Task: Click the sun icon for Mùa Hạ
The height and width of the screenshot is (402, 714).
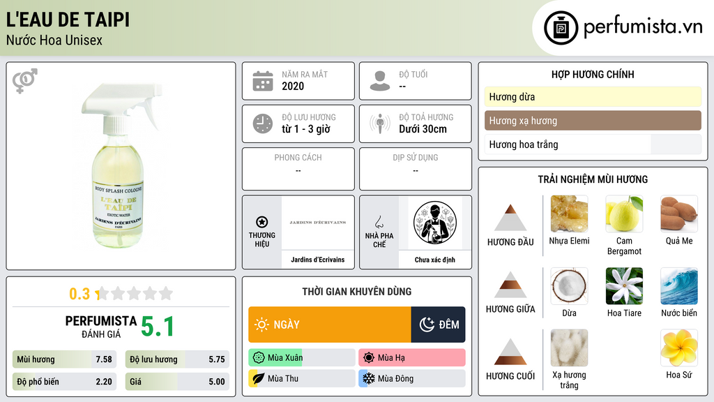Action: tap(369, 358)
